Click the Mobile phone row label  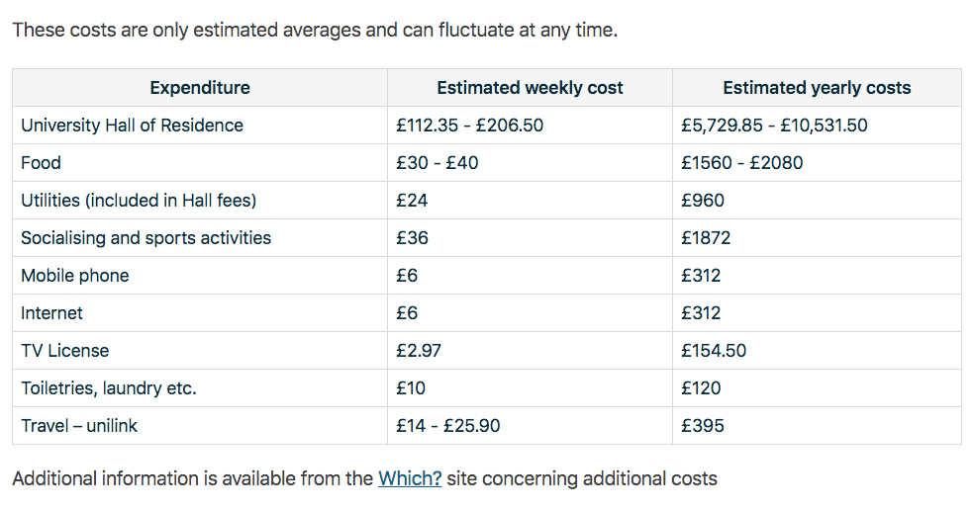tap(75, 276)
